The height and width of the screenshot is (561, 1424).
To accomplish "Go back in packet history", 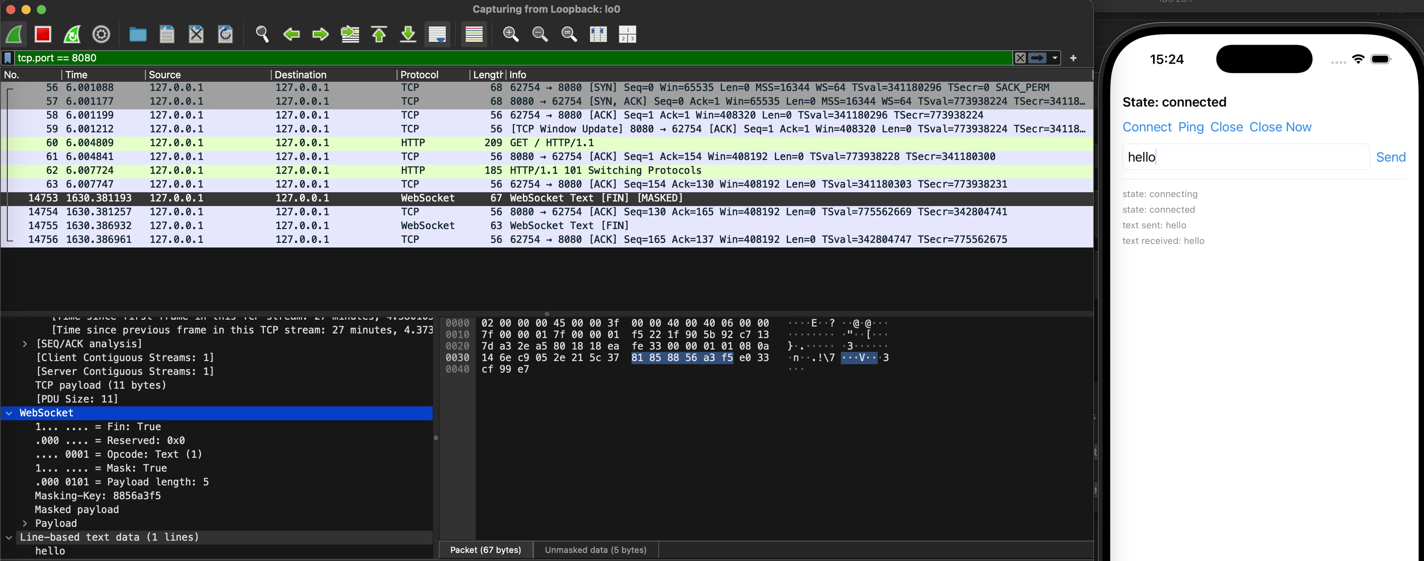I will (x=291, y=34).
